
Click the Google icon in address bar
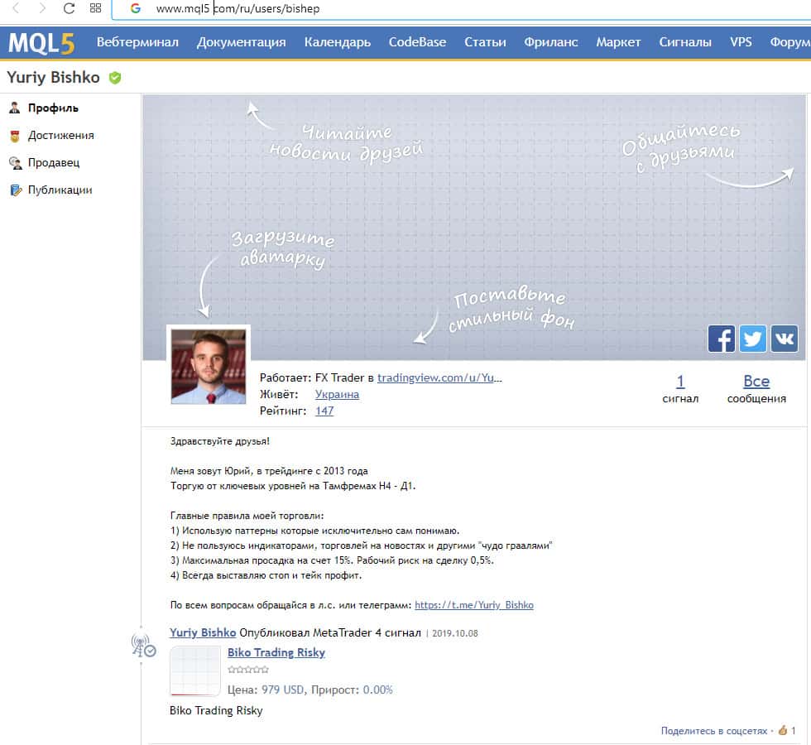click(x=136, y=8)
